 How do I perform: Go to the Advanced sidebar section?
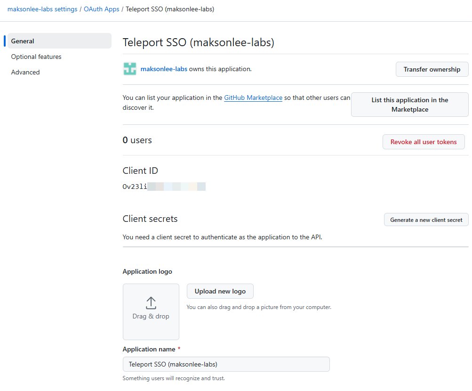25,72
